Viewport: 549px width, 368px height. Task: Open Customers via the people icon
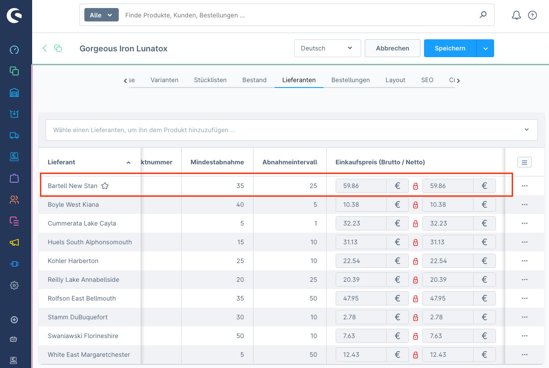14,200
